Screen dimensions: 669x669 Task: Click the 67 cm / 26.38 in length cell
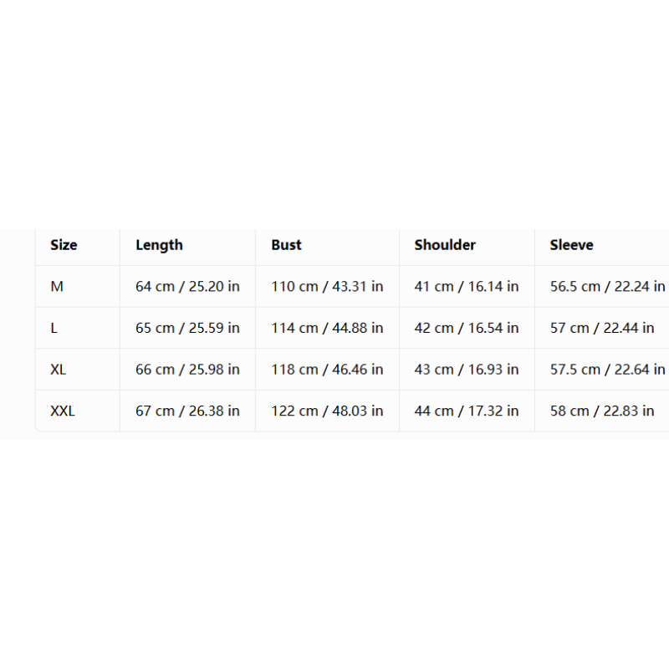187,411
